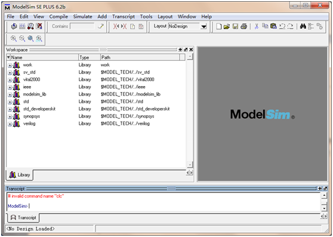The height and width of the screenshot is (237, 333).
Task: Open the Compile menu
Action: [58, 17]
